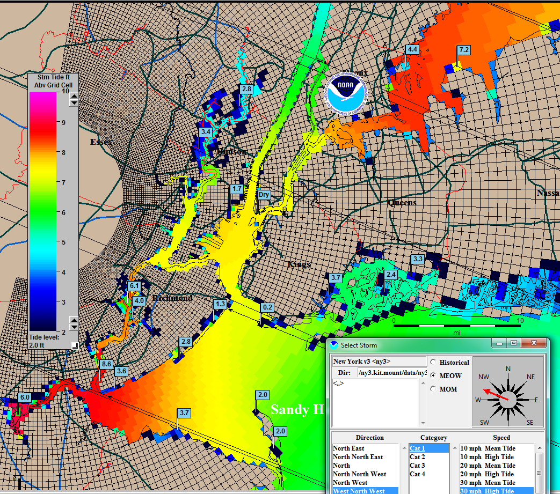Maximize the Select Storm window
Screen dimensions: 560x494
click(514, 343)
